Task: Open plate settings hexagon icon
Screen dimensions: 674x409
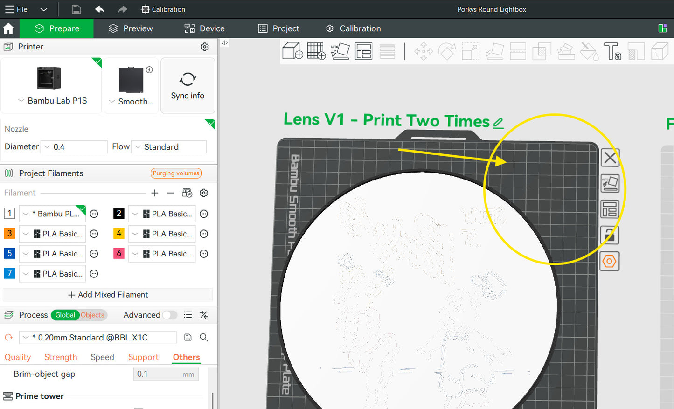Action: tap(610, 261)
